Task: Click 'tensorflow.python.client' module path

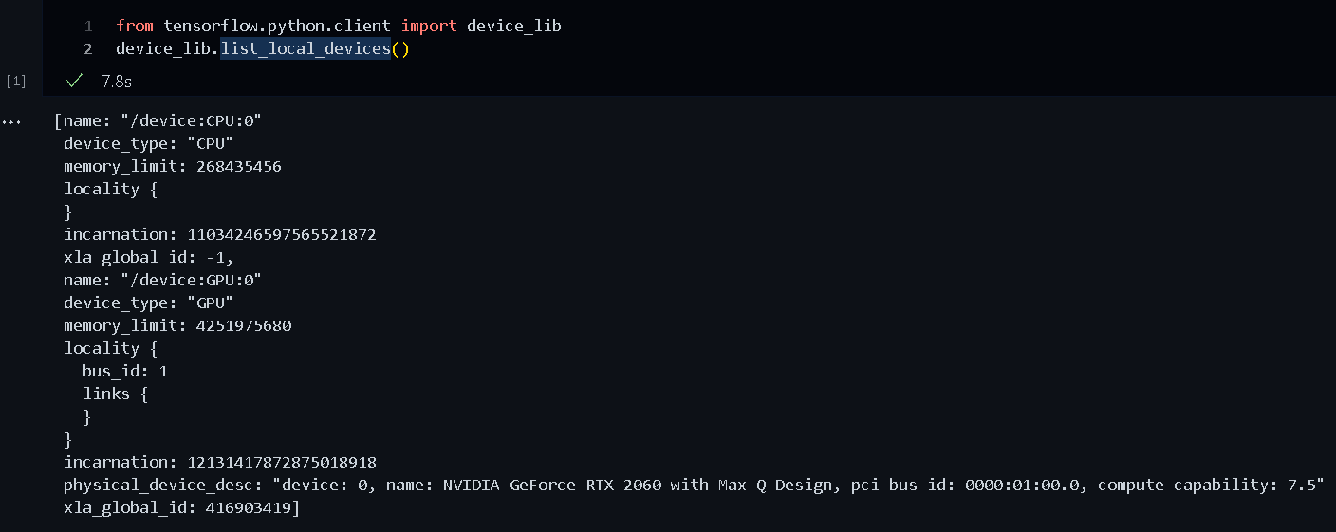Action: 277,26
